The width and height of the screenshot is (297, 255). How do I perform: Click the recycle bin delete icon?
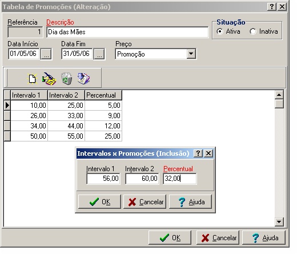click(x=66, y=79)
